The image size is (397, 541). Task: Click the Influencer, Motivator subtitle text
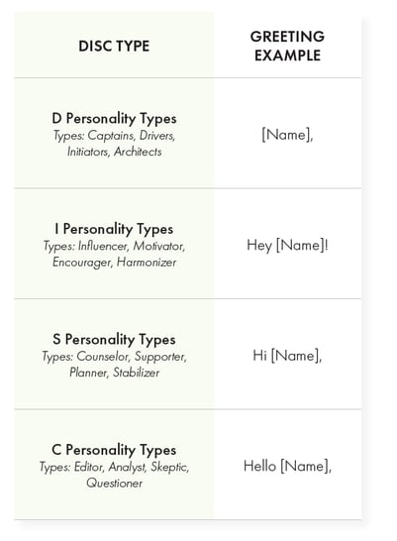click(x=132, y=246)
